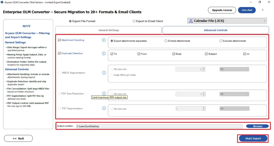274x146 pixels.
Task: Click the Aryson app logo in title bar
Action: click(x=2, y=2)
